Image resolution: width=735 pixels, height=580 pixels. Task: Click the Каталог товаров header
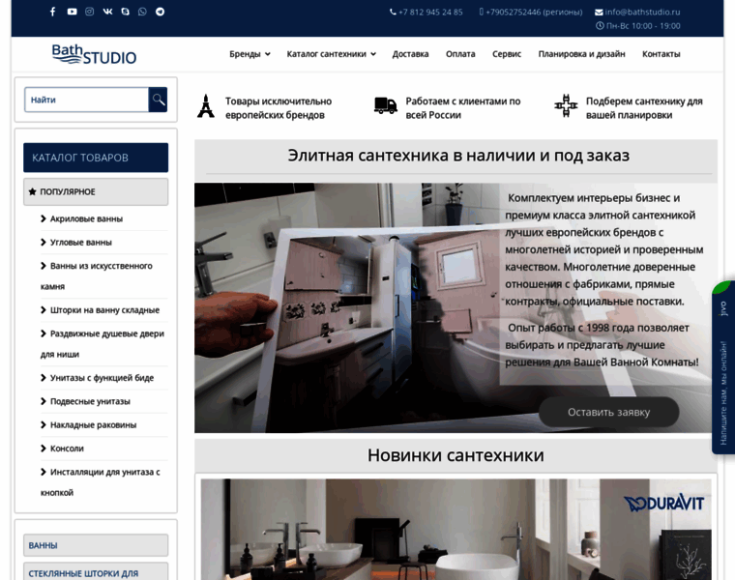click(x=96, y=158)
